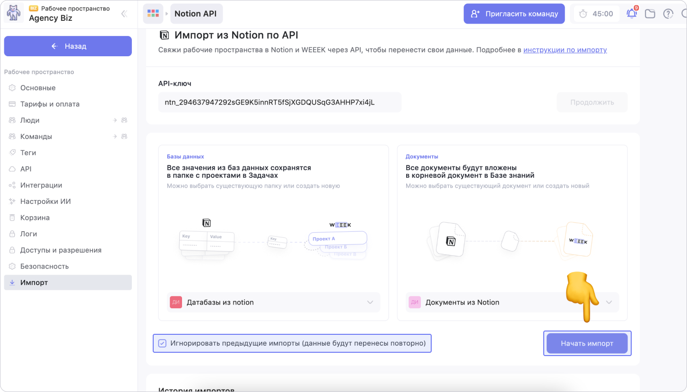Click the notifications bell icon
The width and height of the screenshot is (687, 392).
click(632, 14)
